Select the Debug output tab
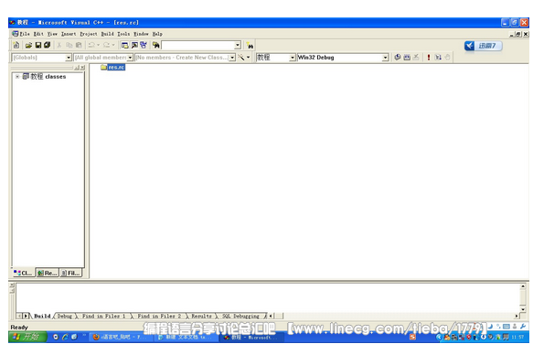This screenshot has height=344, width=533. pyautogui.click(x=65, y=317)
